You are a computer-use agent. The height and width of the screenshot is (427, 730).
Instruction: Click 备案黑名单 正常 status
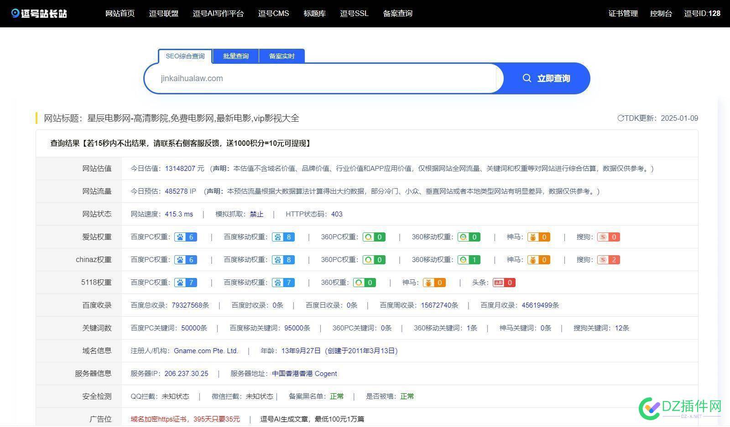[337, 396]
